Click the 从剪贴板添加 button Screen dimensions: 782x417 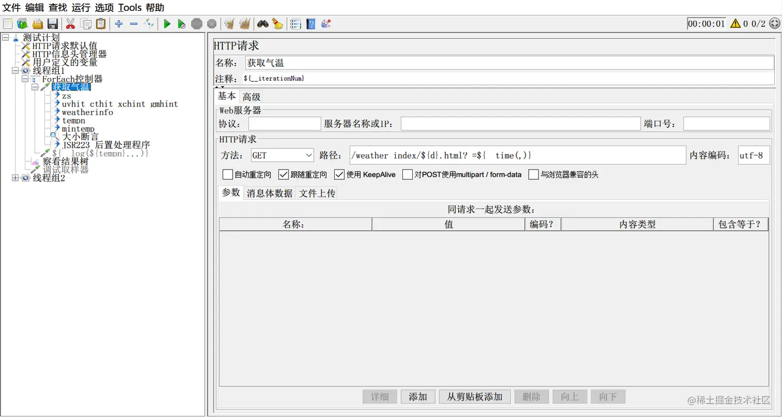474,396
